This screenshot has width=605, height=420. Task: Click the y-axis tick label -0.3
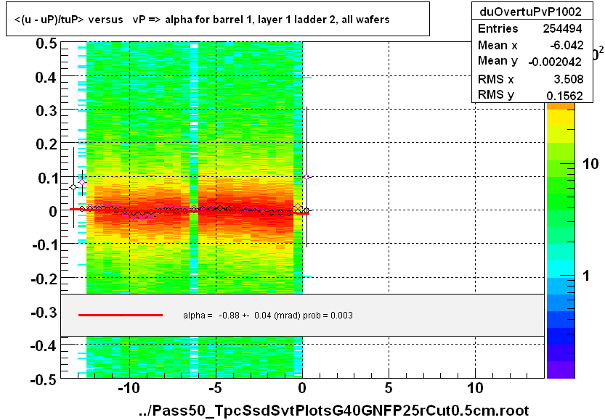tap(45, 312)
